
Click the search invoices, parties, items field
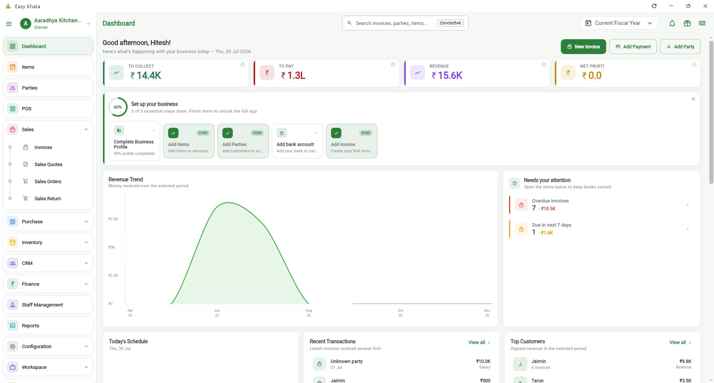405,23
